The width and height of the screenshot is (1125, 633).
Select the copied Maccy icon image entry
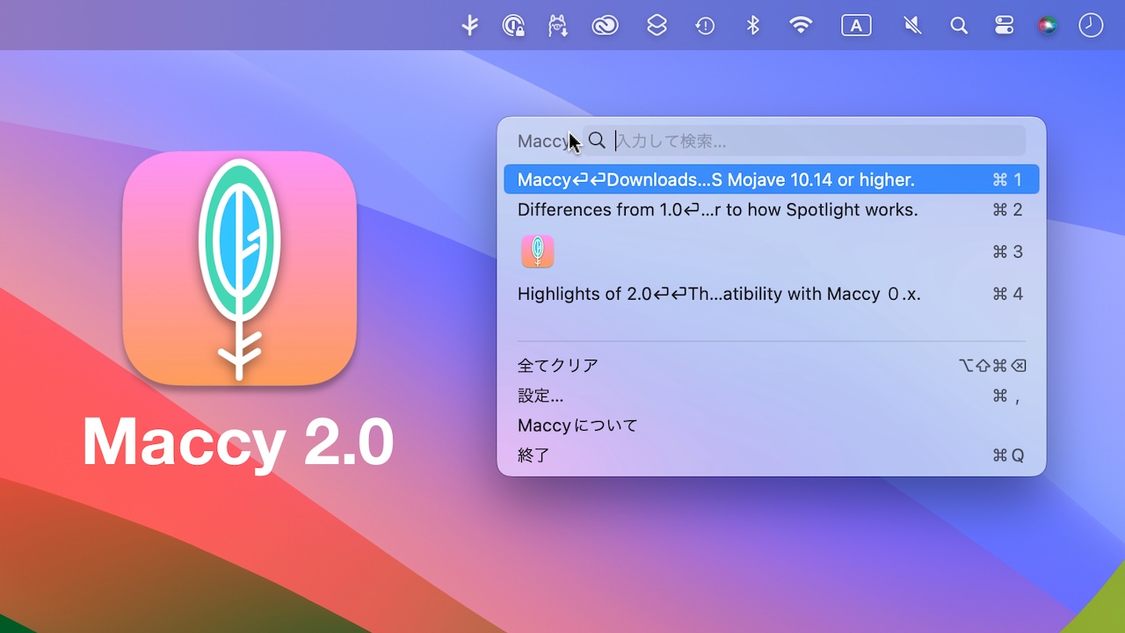click(x=772, y=251)
